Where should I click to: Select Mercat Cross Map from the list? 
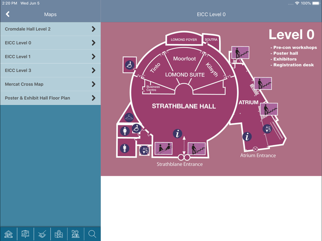coord(50,84)
